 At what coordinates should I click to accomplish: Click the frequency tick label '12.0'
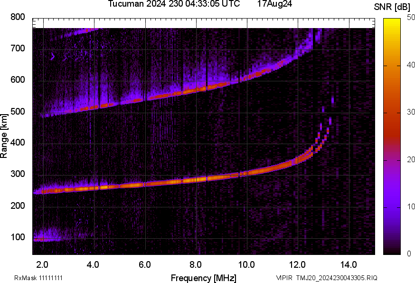[298, 264]
